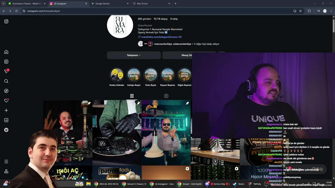Image resolution: width=335 pixels, height=188 pixels.
Task: Close the Instagram browser tab
Action: tap(86, 4)
